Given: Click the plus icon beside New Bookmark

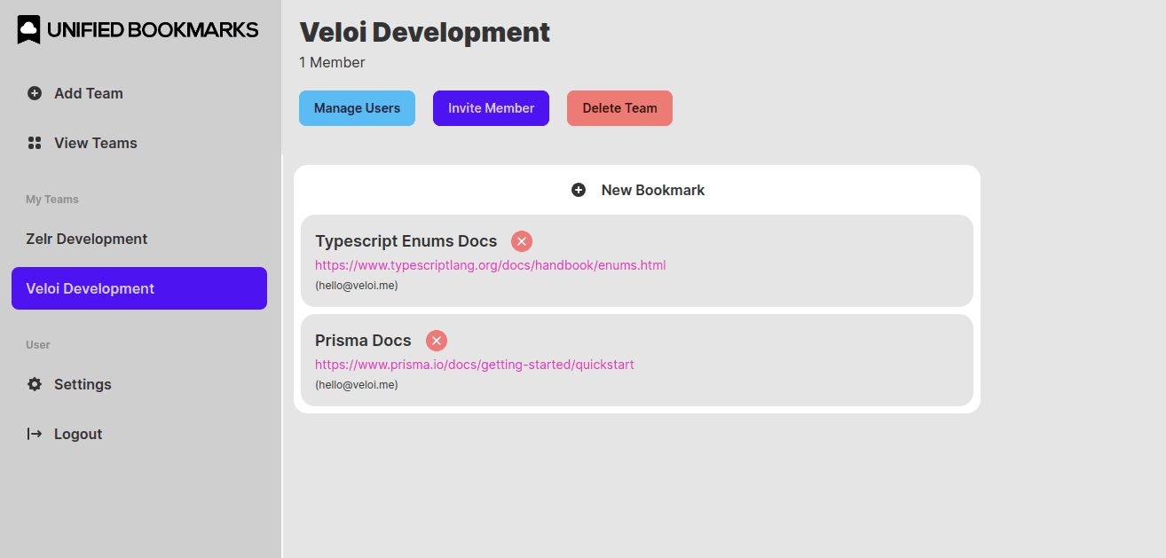Looking at the screenshot, I should (579, 190).
